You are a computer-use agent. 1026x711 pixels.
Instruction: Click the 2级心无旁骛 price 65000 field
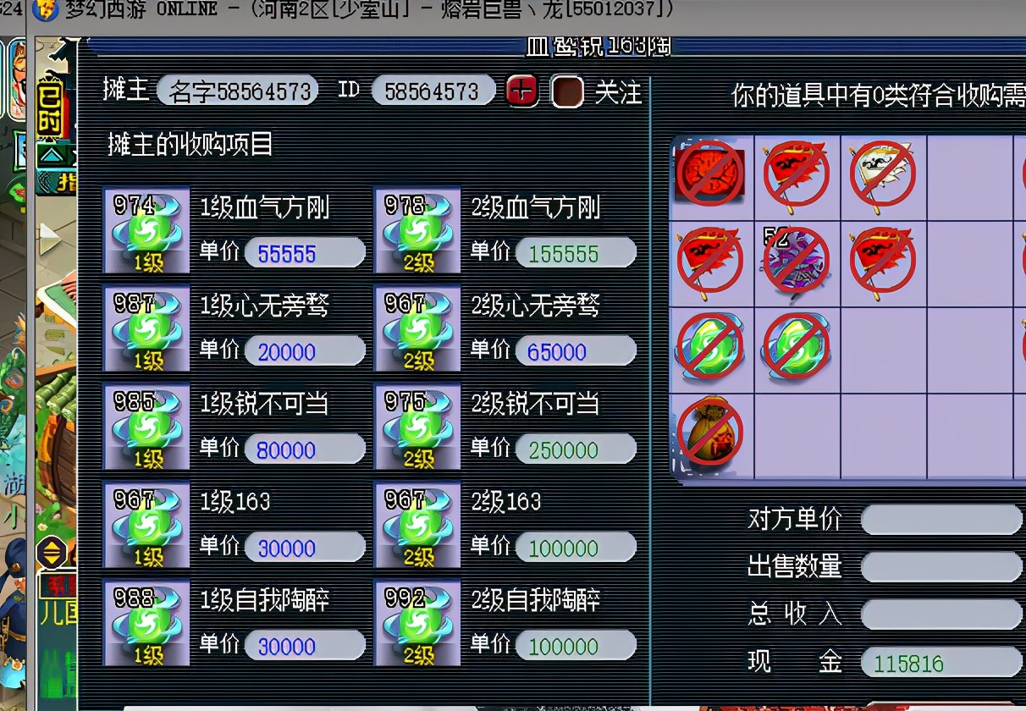[576, 351]
